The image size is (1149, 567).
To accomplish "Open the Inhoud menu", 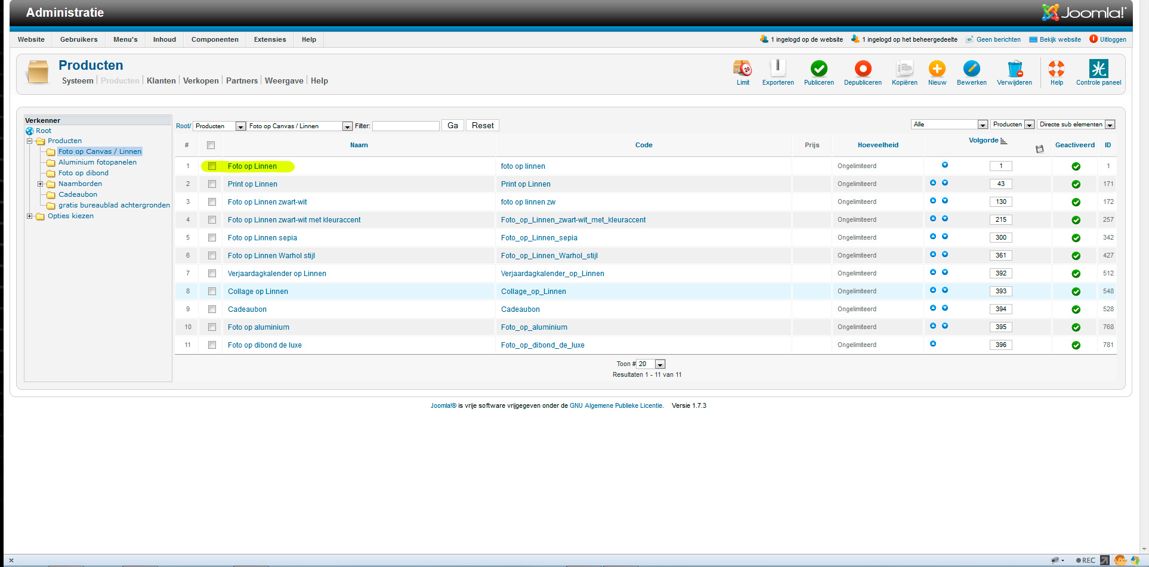I will click(165, 40).
